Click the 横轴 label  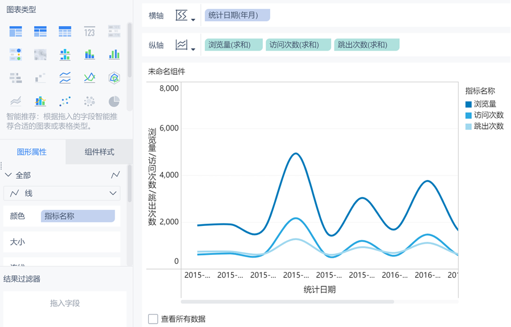coord(156,16)
